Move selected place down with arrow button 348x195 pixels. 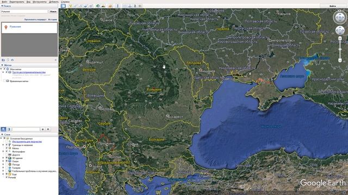[48, 129]
